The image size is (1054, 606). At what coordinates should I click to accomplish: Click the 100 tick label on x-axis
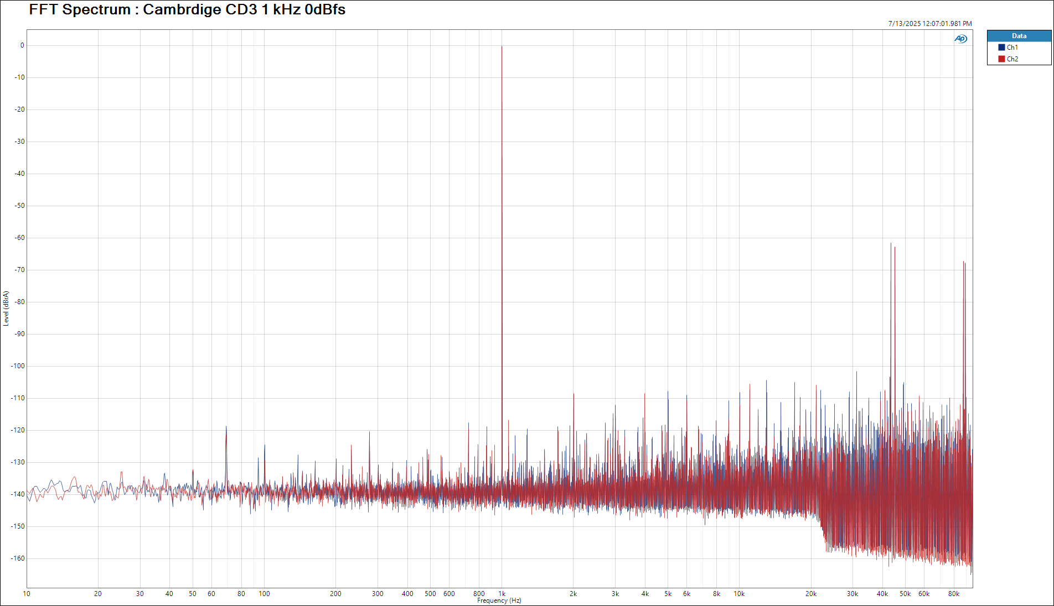(x=264, y=594)
